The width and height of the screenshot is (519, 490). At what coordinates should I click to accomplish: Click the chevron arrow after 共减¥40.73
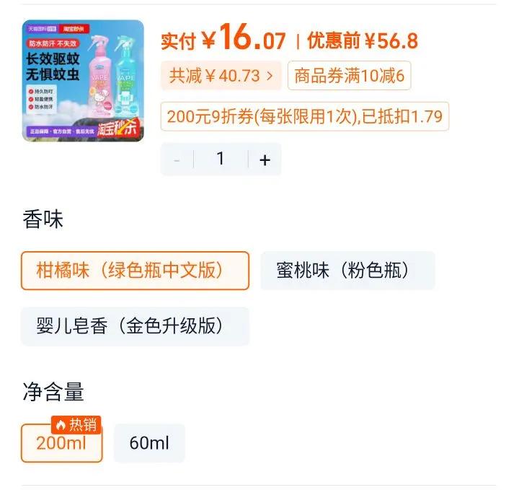click(x=270, y=76)
